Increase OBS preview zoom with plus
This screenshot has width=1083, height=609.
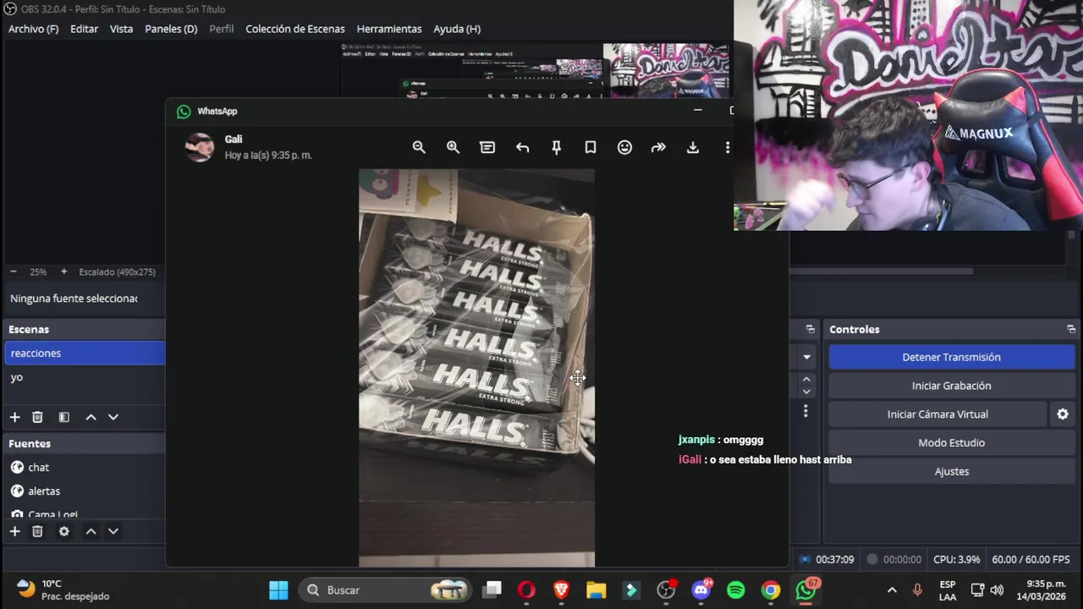click(x=63, y=272)
